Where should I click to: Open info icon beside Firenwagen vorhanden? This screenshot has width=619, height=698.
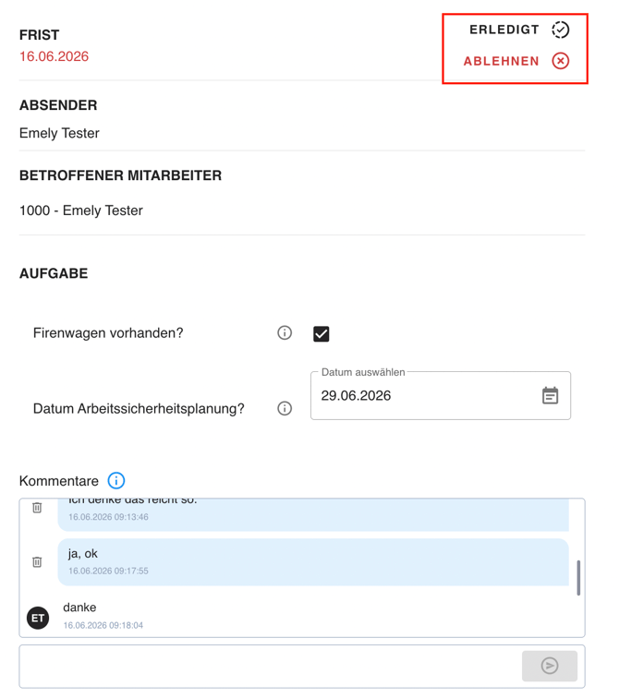(285, 332)
